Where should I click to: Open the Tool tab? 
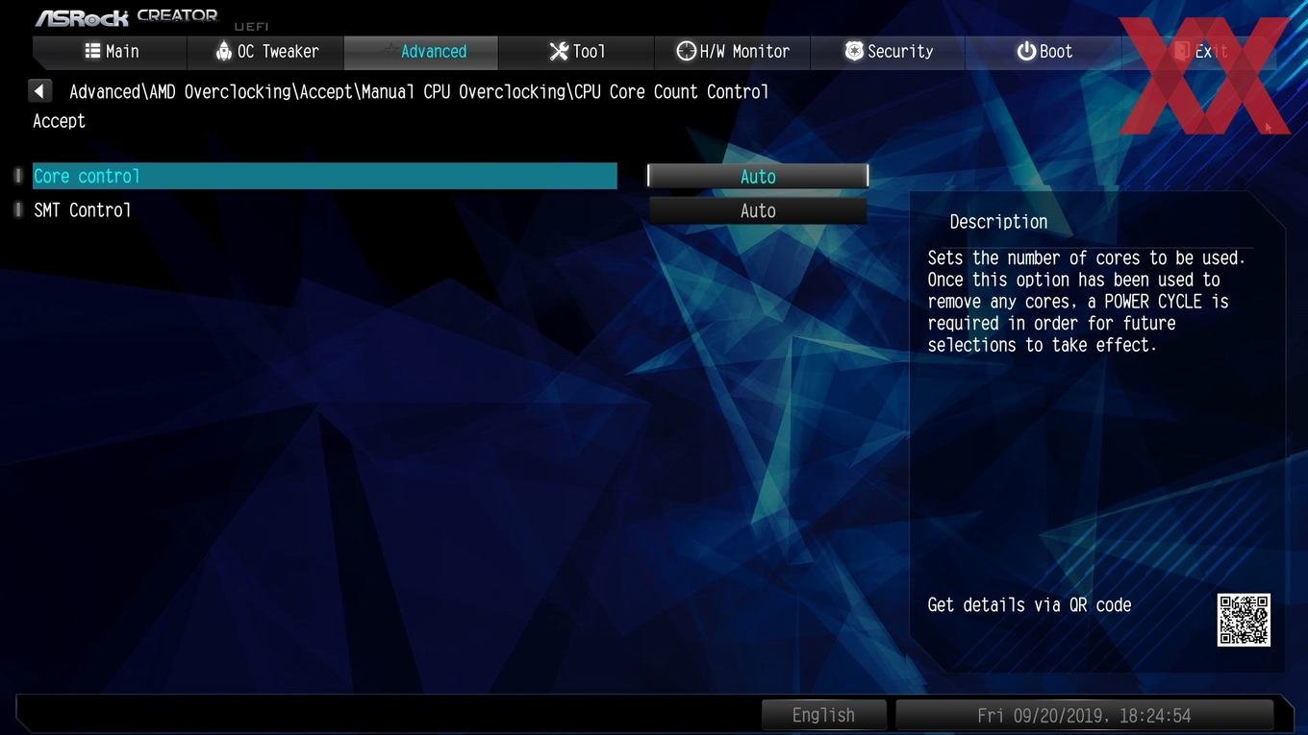coord(577,52)
